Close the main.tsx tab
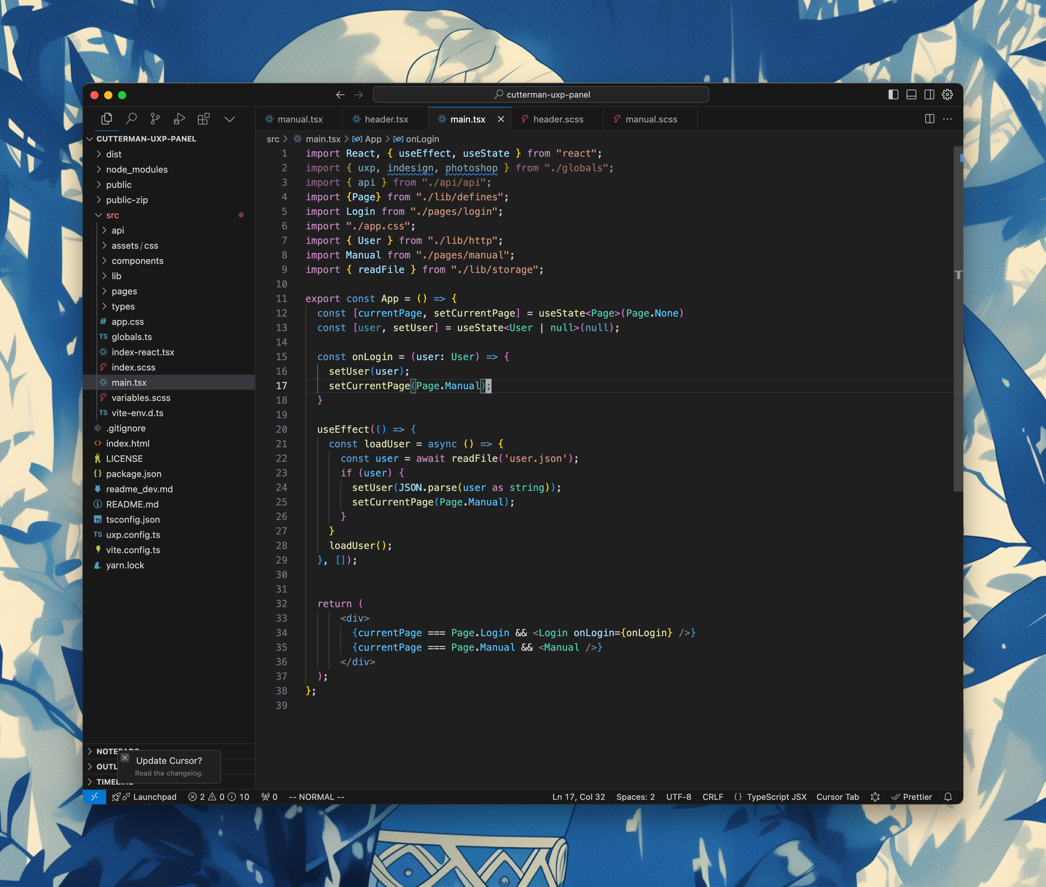Viewport: 1046px width, 887px height. click(501, 119)
